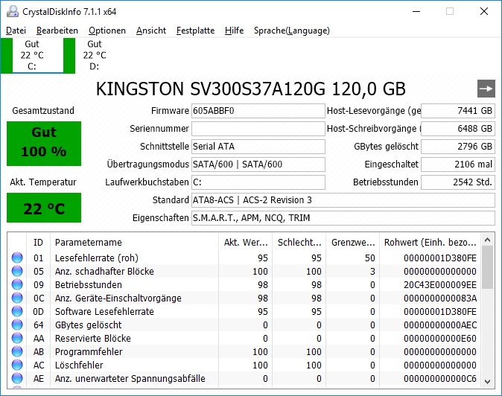Click status orb for Löschfehler
The height and width of the screenshot is (396, 502).
pyautogui.click(x=17, y=365)
